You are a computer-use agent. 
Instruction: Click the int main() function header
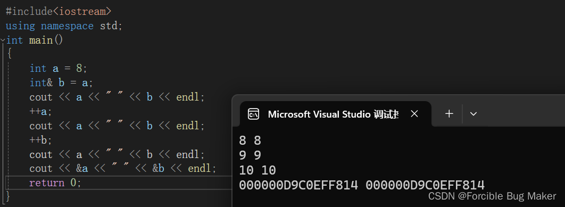pos(35,40)
